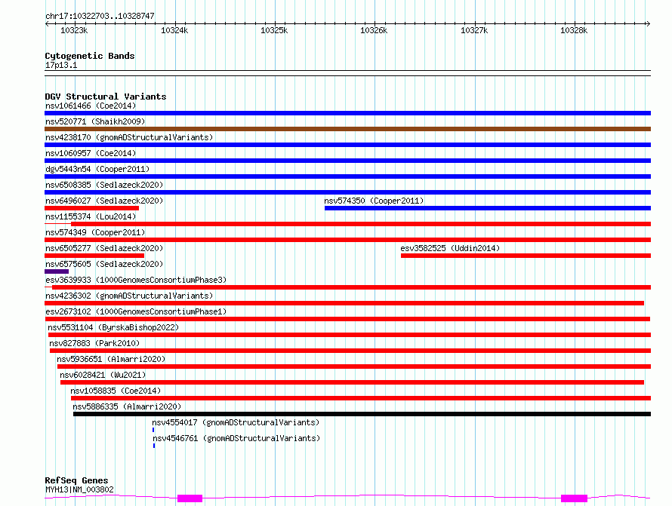Select the 17p13.1 band label

[x=61, y=66]
